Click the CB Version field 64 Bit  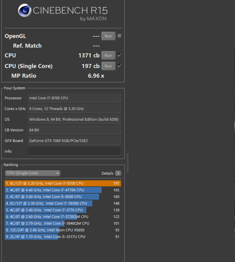[x=74, y=130]
